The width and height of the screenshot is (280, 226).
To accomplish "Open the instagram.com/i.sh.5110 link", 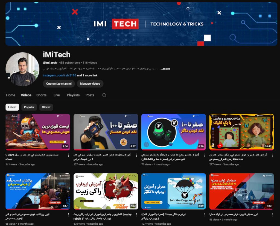I will pyautogui.click(x=59, y=75).
